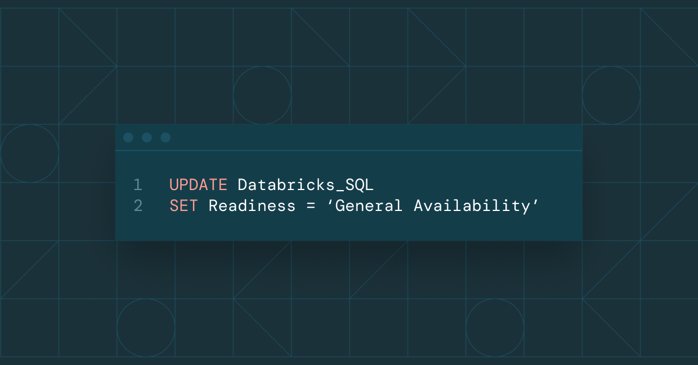This screenshot has width=698, height=365.
Task: Click the circle outline directly above the code window
Action: 262,95
